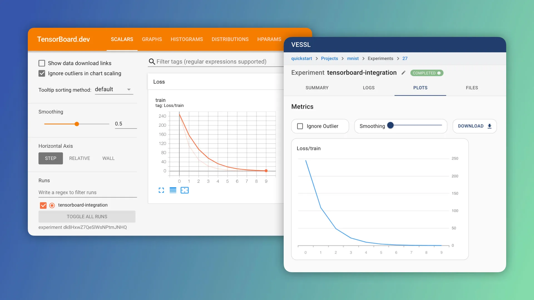Select the tensorboard-integration run radio button
Image resolution: width=534 pixels, height=300 pixels.
[52, 205]
